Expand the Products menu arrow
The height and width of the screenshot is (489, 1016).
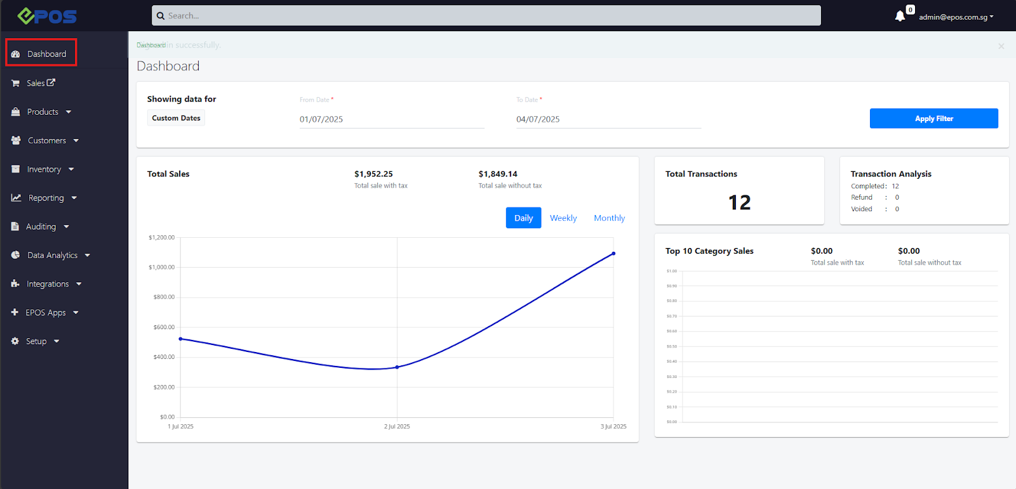[x=69, y=112]
